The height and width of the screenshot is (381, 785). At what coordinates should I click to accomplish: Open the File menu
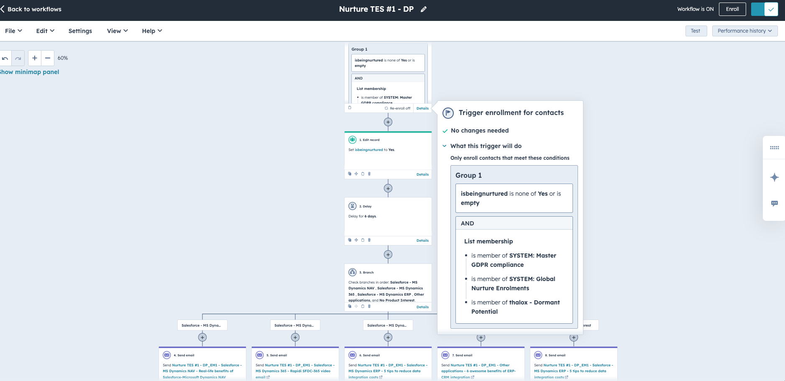click(x=13, y=31)
